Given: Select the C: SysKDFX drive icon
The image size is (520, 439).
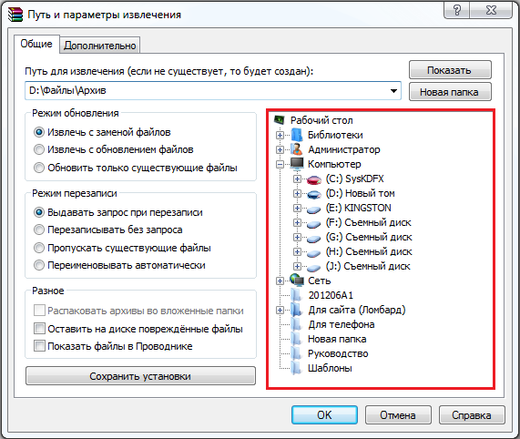Looking at the screenshot, I should coord(313,179).
